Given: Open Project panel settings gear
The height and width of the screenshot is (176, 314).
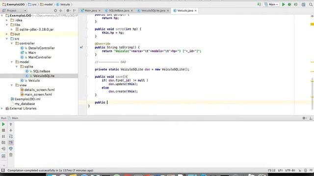Looking at the screenshot, I should tap(68, 11).
